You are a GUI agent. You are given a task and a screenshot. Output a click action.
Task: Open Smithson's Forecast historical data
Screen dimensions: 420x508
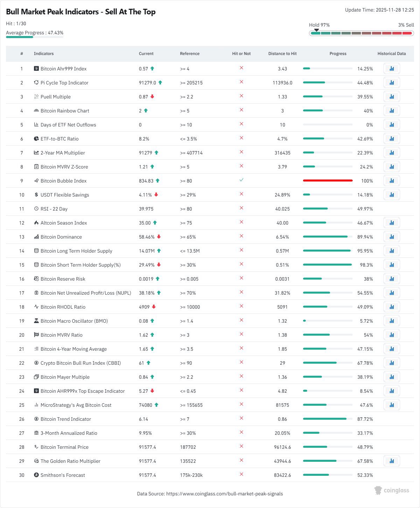click(x=392, y=475)
